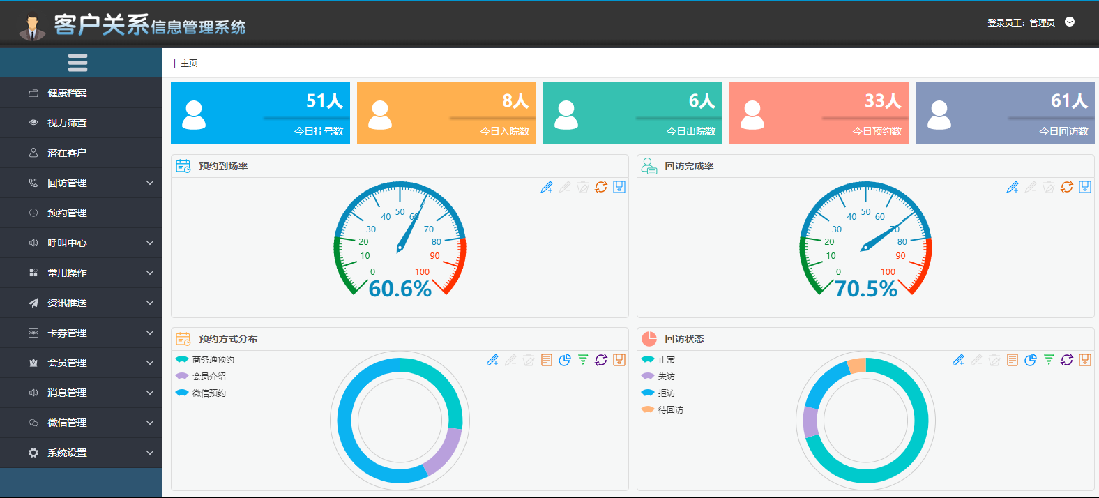
Task: Click purple restore icon on 回访状态 chart
Action: (x=1067, y=360)
